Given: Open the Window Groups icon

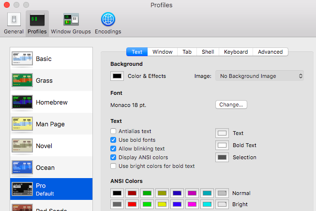Looking at the screenshot, I should point(71,19).
